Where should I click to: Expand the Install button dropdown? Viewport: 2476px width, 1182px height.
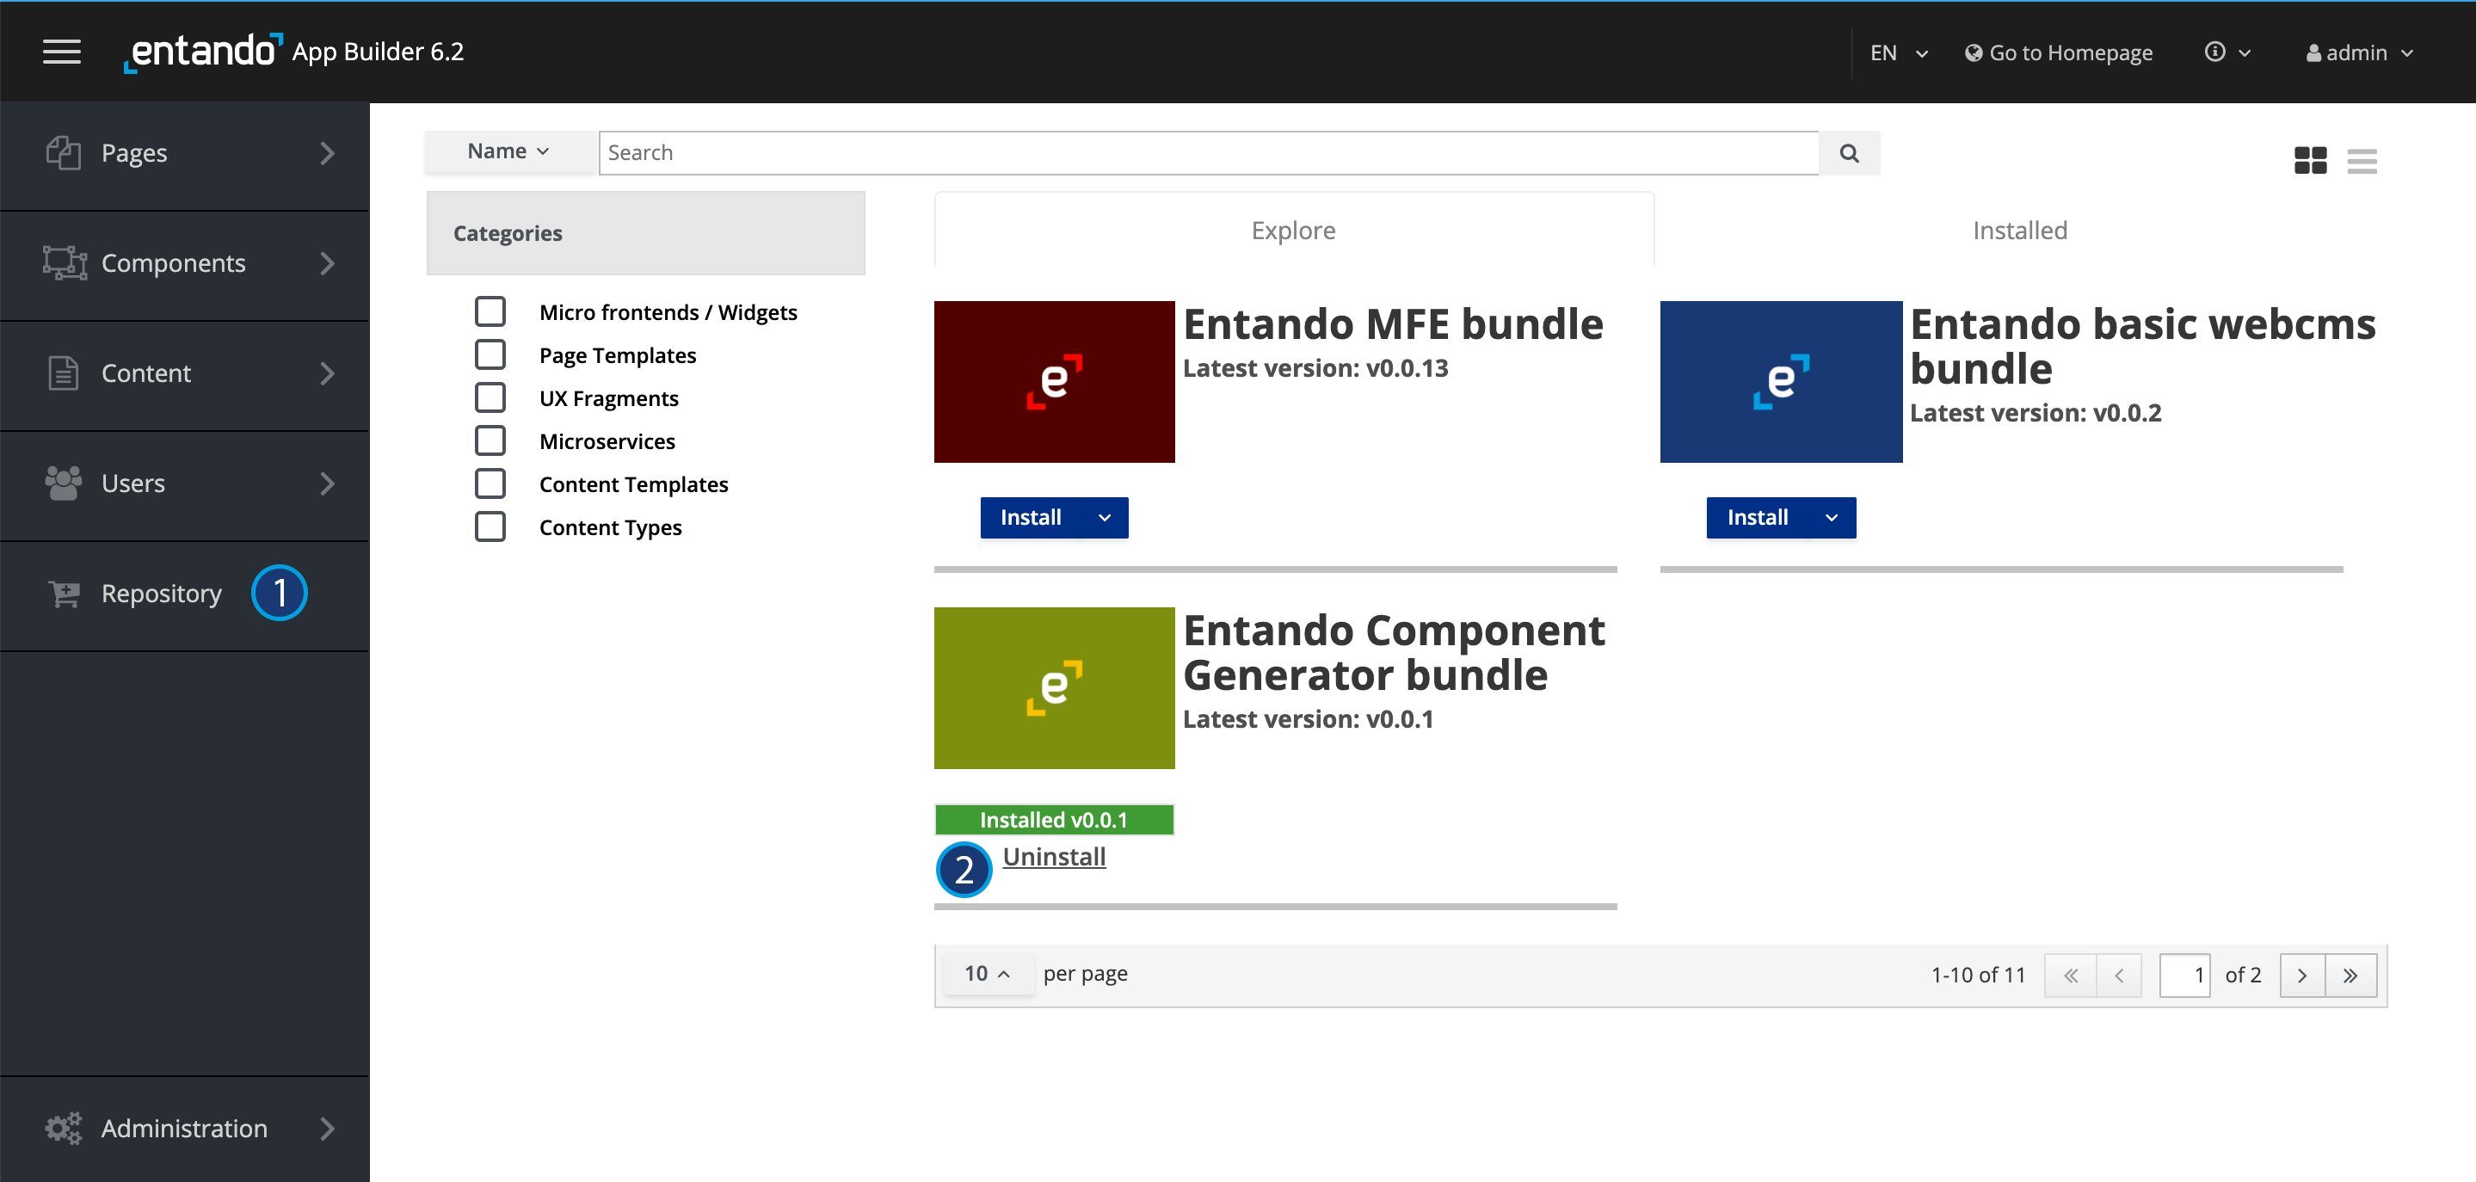coord(1107,516)
